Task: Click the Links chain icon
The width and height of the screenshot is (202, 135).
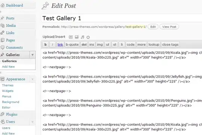Action: tap(2, 33)
